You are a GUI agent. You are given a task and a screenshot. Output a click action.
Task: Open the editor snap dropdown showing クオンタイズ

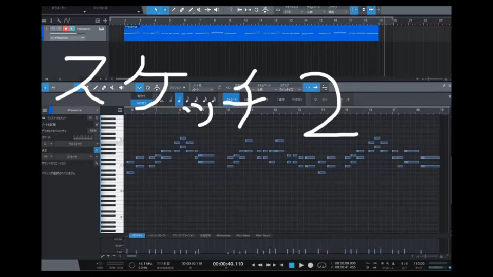(x=290, y=90)
